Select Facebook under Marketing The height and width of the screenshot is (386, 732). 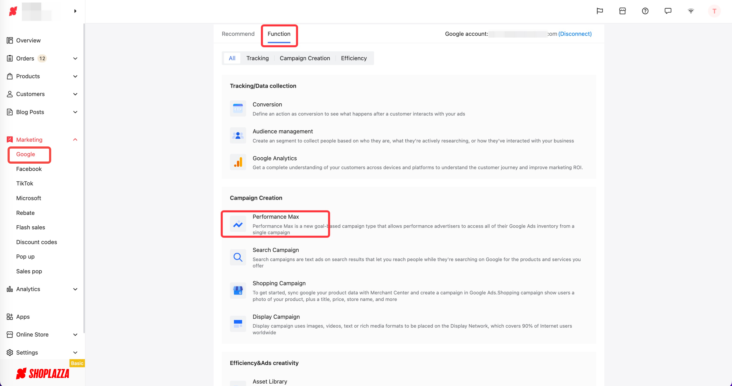click(x=29, y=169)
